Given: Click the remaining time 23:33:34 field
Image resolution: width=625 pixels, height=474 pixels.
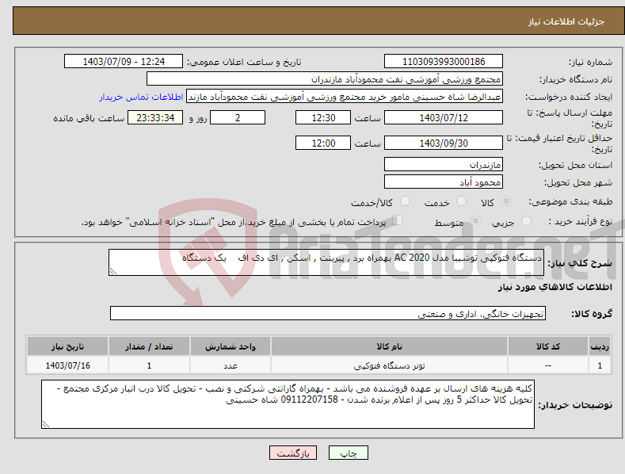Looking at the screenshot, I should [x=155, y=117].
